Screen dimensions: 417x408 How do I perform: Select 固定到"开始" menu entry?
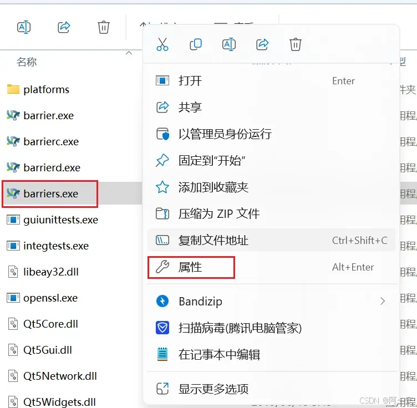pyautogui.click(x=271, y=161)
